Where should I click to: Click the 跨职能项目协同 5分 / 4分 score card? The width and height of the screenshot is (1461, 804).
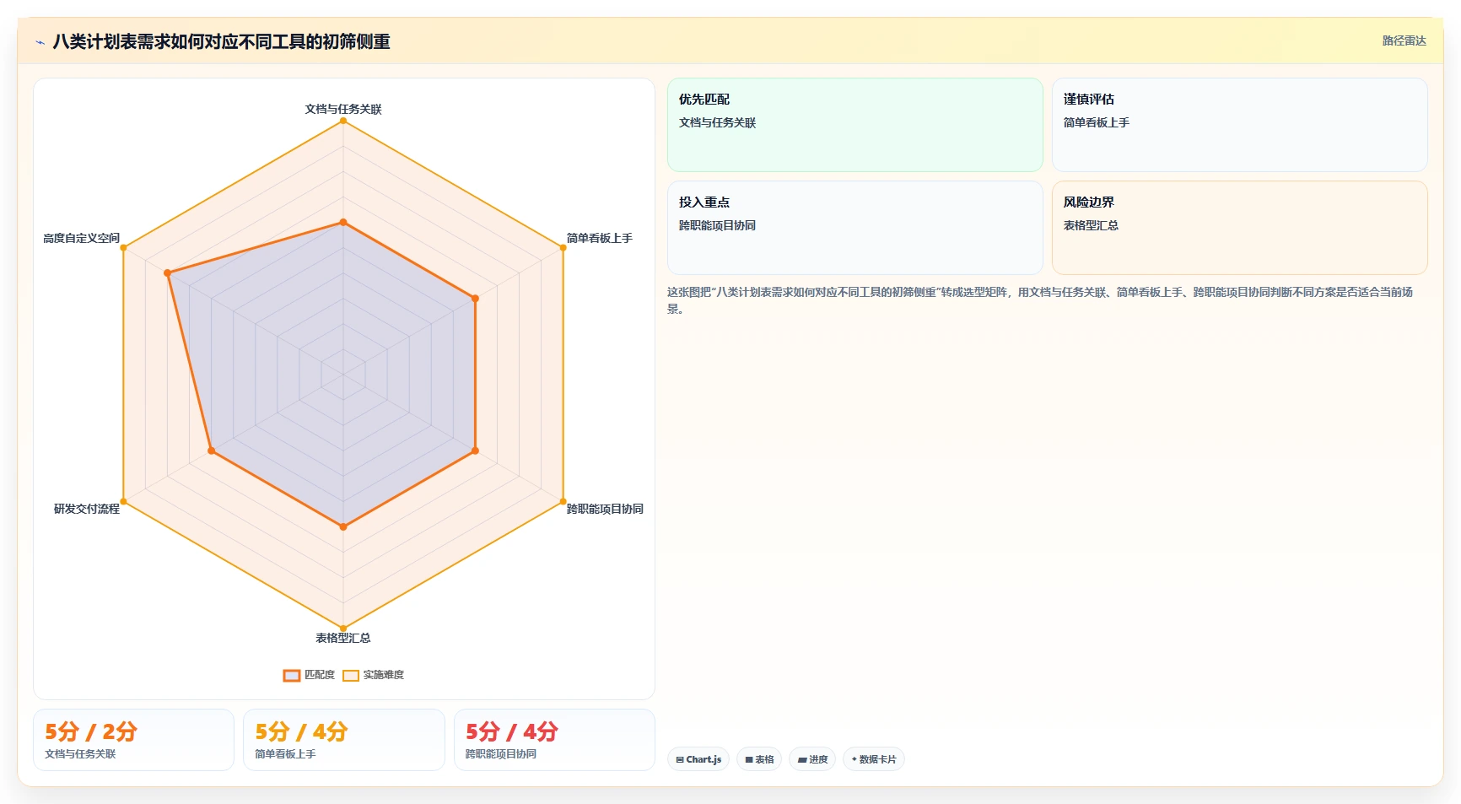554,740
